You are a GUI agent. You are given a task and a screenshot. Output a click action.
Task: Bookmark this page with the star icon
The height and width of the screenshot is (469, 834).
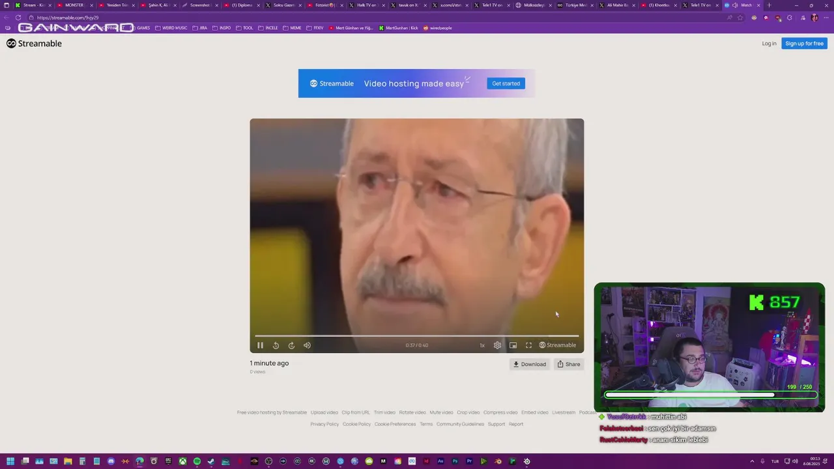tap(740, 18)
